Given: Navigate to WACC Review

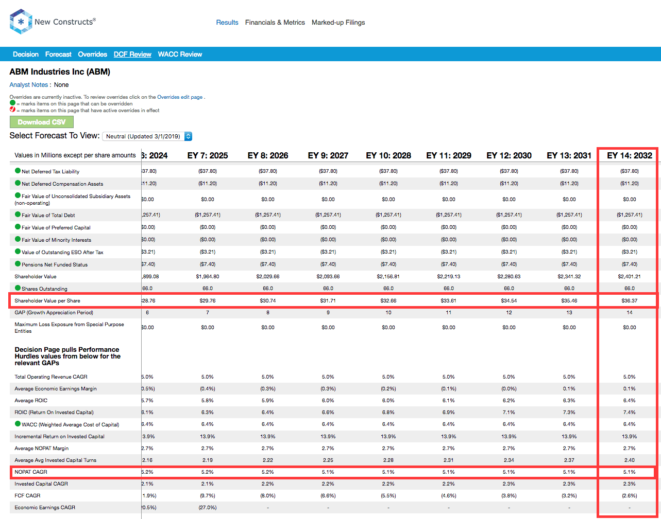Looking at the screenshot, I should click(x=180, y=54).
